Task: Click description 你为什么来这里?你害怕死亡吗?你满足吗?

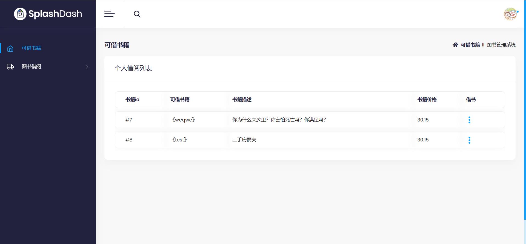Action: tap(279, 120)
